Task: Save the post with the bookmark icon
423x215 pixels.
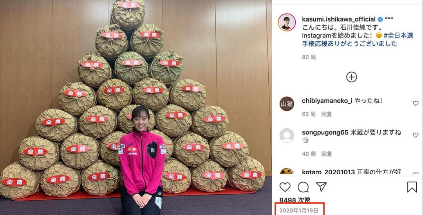Action: (412, 187)
